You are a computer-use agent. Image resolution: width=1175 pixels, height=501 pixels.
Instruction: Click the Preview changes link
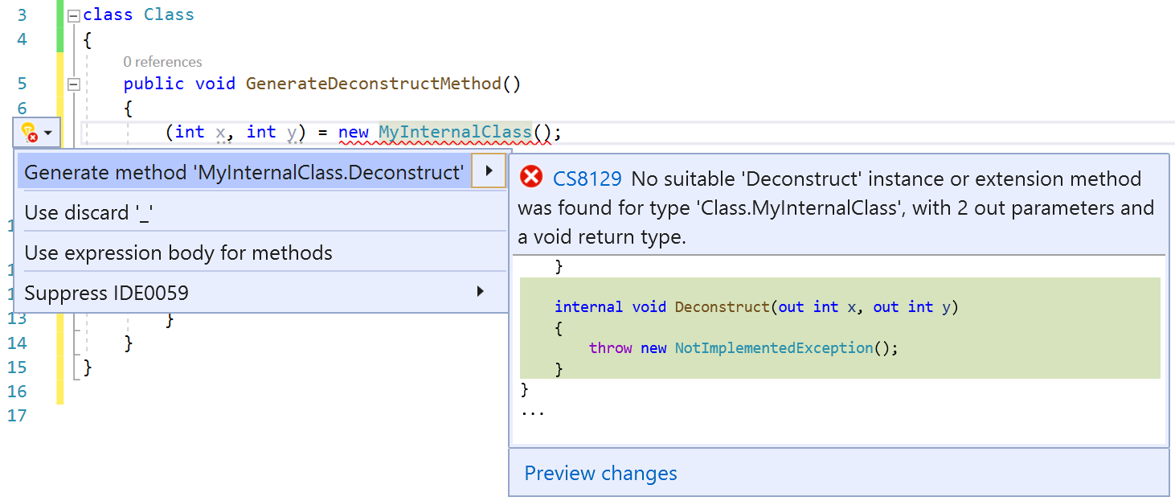[x=600, y=474]
